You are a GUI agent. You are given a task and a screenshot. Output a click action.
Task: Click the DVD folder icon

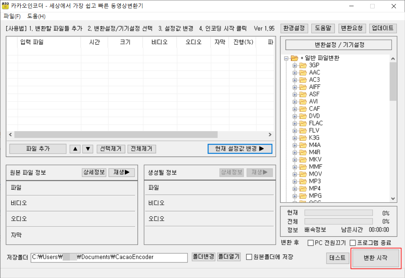[303, 116]
